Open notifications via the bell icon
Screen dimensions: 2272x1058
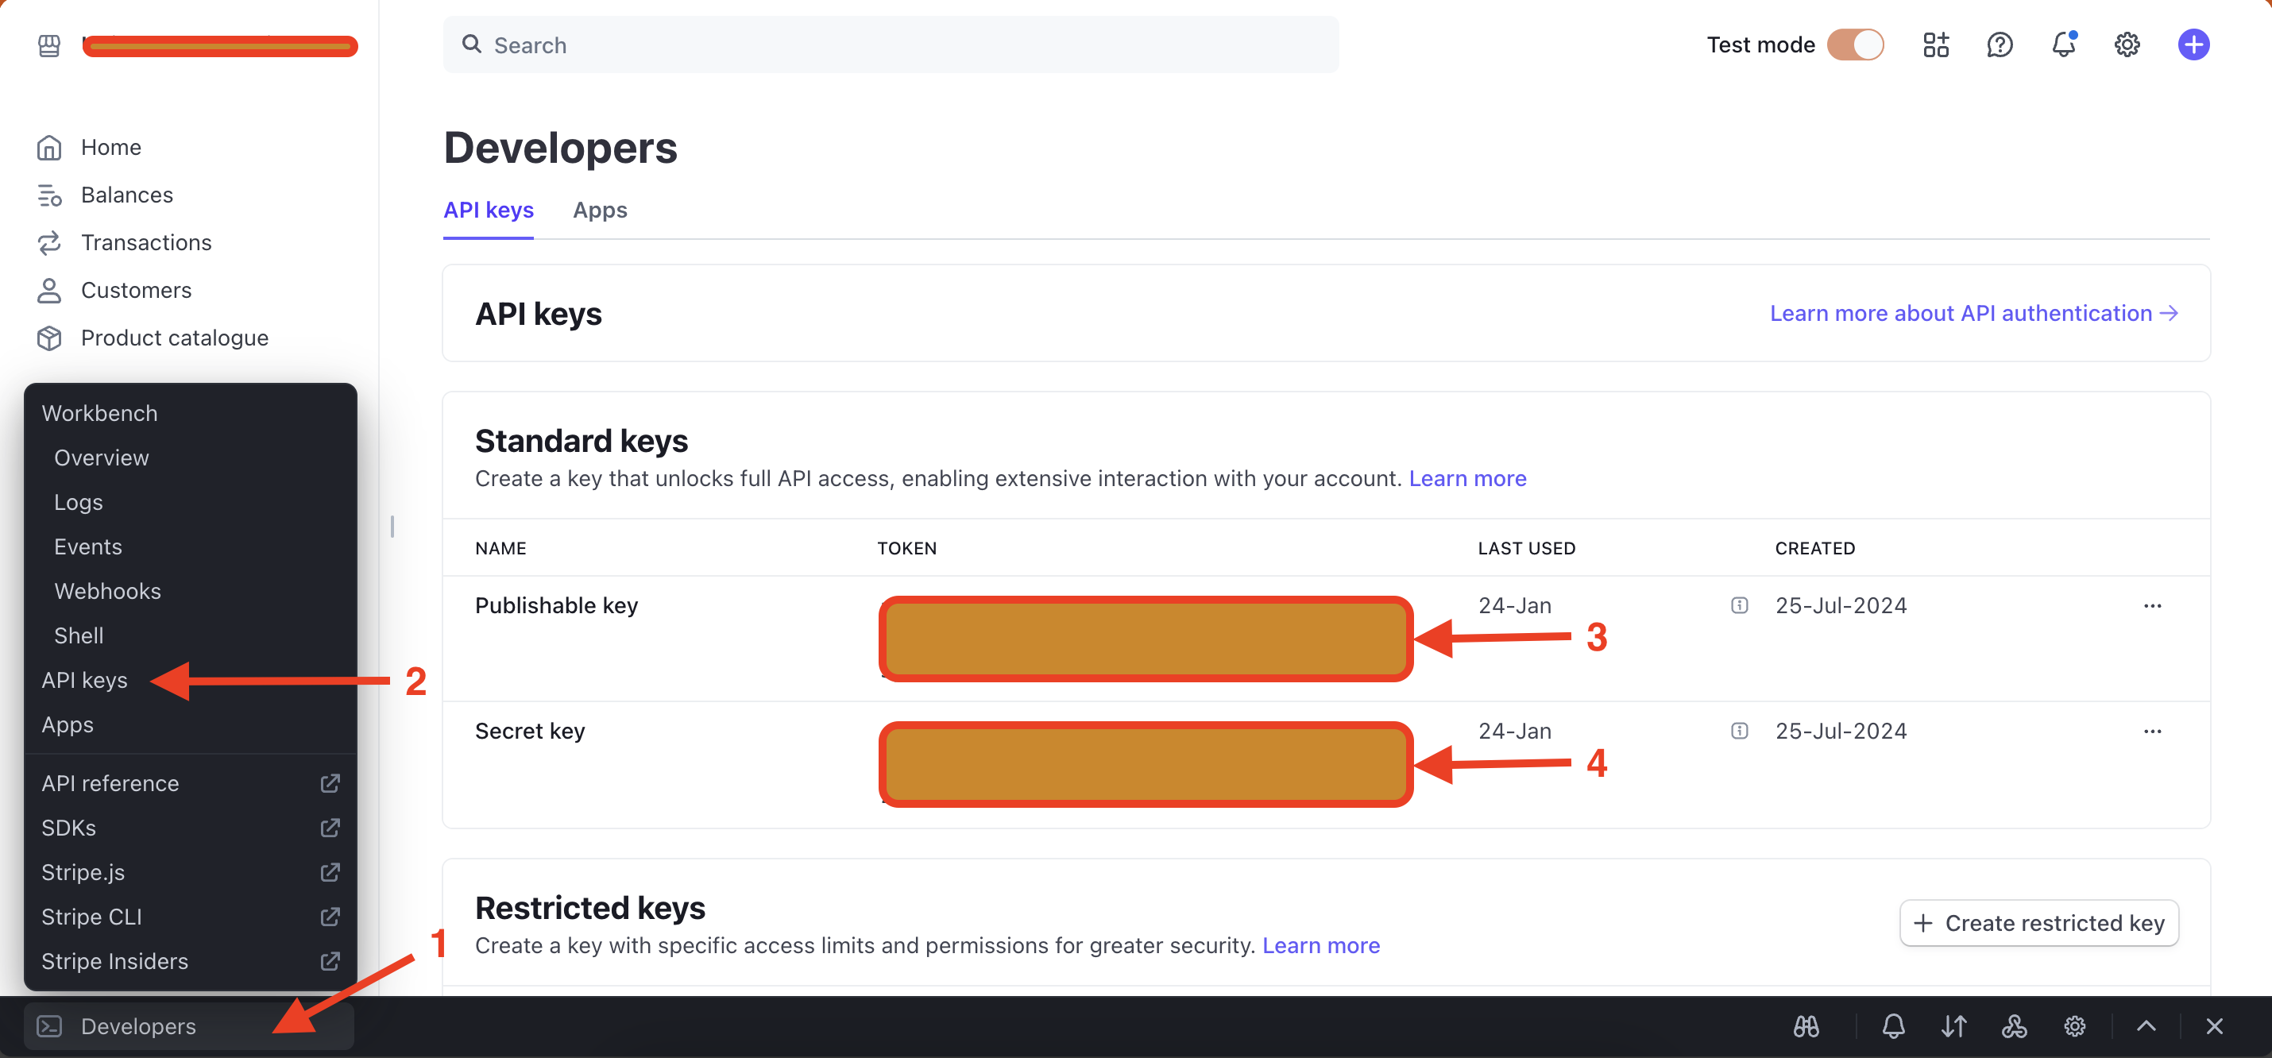2064,44
